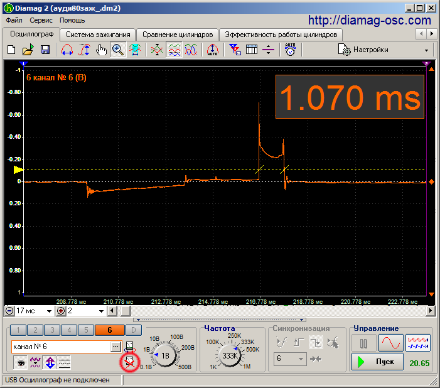
Task: Select rising edge trigger icon
Action: point(299,343)
